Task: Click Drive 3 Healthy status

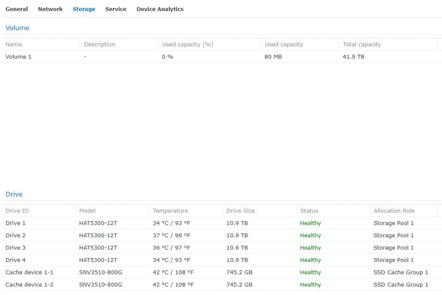Action: 310,248
